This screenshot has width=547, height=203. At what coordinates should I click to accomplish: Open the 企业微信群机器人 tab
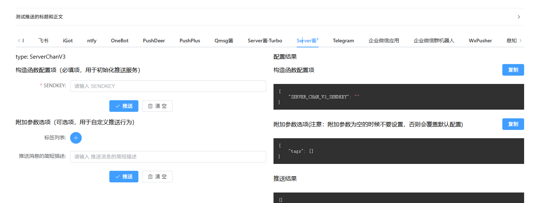pos(434,41)
